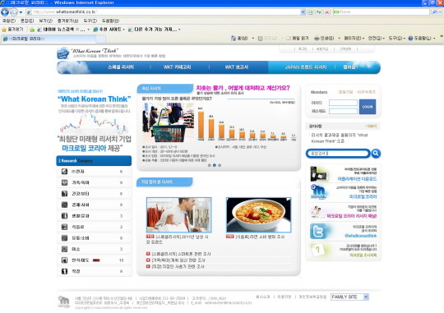Click the 어플리케이션 다운로드 link
Image resolution: width=444 pixels, height=313 pixels.
tap(357, 179)
